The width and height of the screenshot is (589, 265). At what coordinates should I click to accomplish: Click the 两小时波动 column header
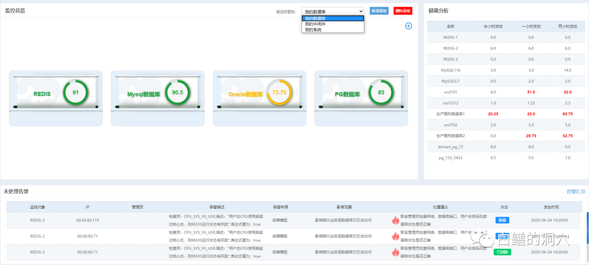tap(567, 26)
